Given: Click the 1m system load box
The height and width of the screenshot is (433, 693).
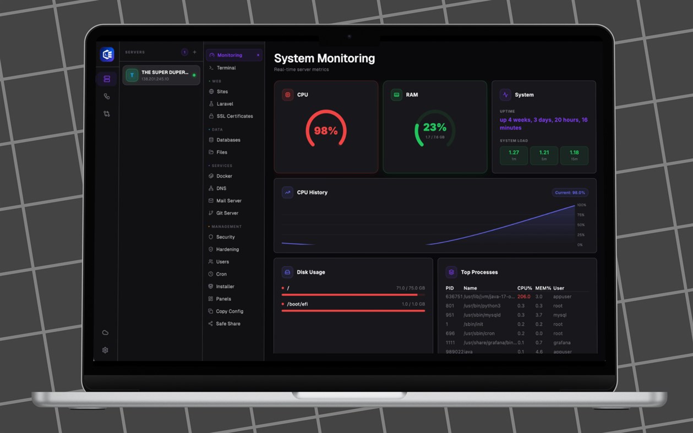Looking at the screenshot, I should point(514,155).
